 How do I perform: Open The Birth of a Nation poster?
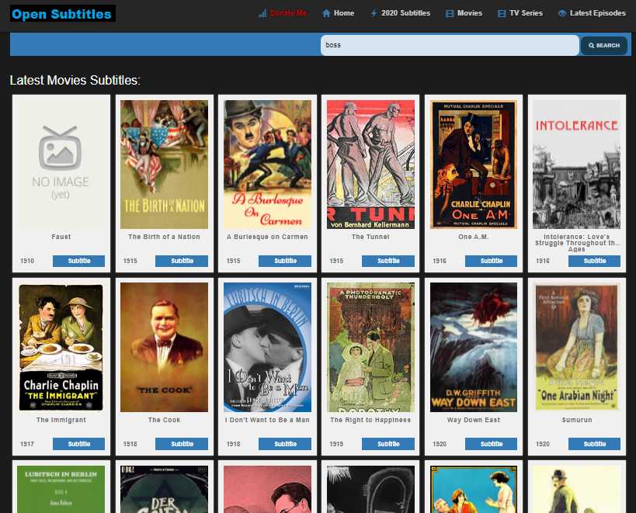click(x=165, y=164)
